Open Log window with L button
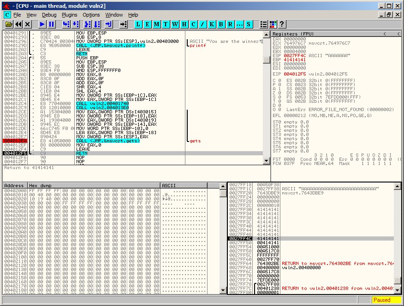This screenshot has height=306, width=404. 138,24
